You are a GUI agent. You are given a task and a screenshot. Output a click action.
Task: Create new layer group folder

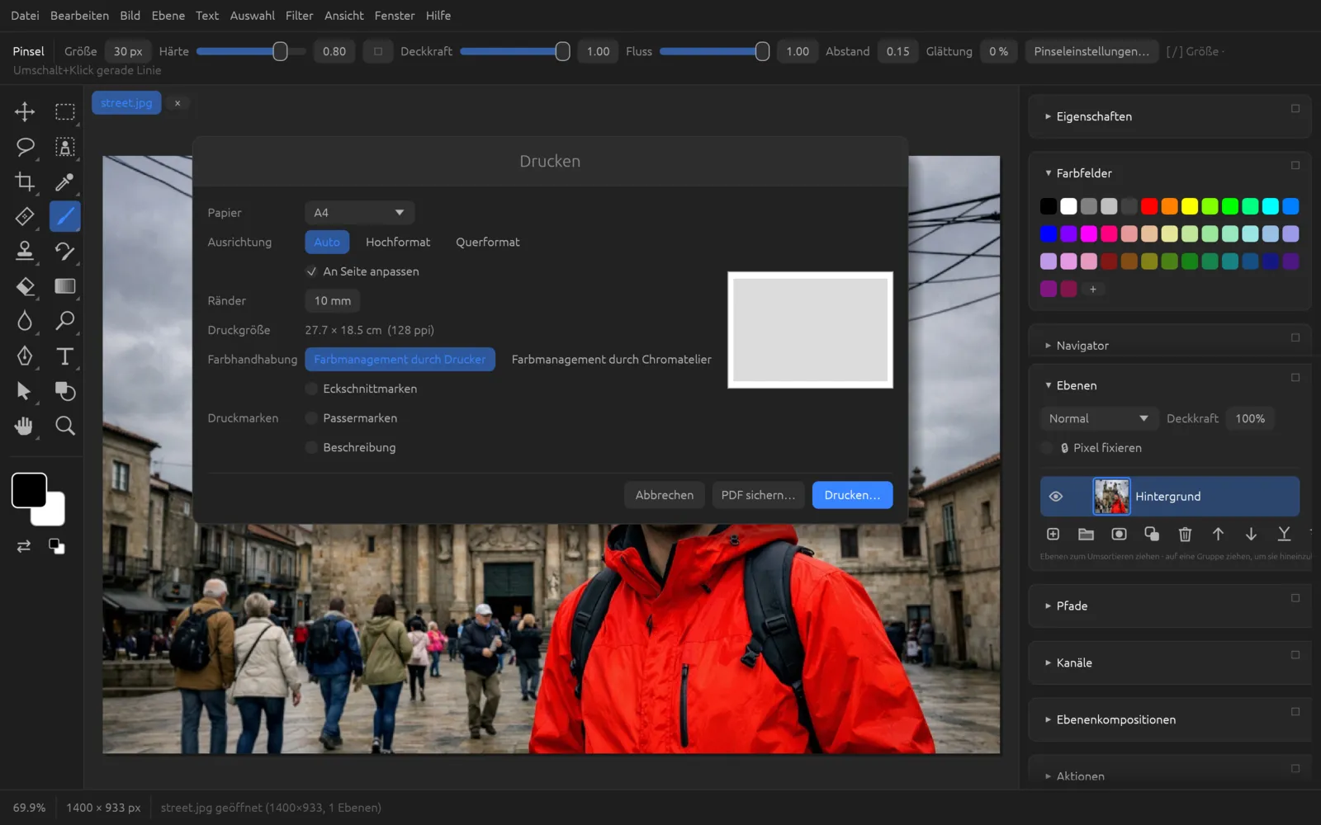point(1086,534)
